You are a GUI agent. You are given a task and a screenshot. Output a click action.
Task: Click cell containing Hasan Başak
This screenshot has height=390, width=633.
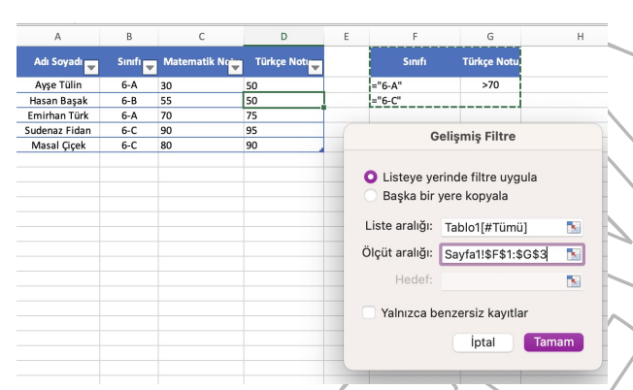[57, 100]
